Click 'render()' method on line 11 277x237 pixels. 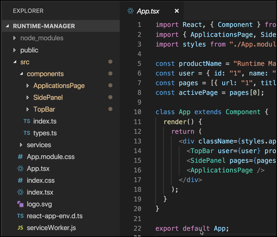(179, 122)
